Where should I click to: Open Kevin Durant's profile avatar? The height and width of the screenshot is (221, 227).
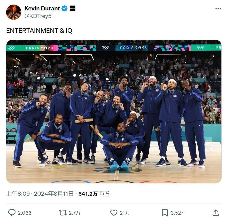pos(14,12)
